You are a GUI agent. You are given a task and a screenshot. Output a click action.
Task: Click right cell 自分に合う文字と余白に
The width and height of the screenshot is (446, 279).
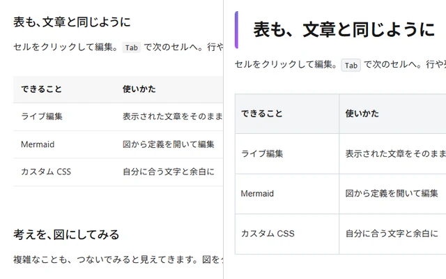point(392,234)
